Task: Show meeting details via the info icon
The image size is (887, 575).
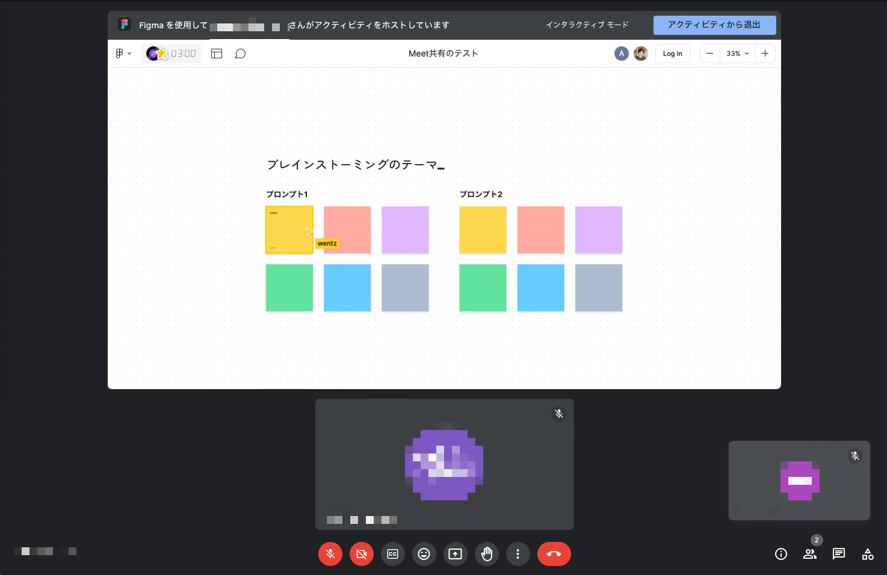Action: pyautogui.click(x=780, y=554)
